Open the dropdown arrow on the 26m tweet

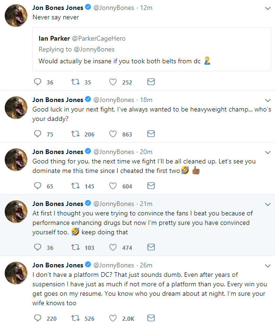click(x=268, y=266)
